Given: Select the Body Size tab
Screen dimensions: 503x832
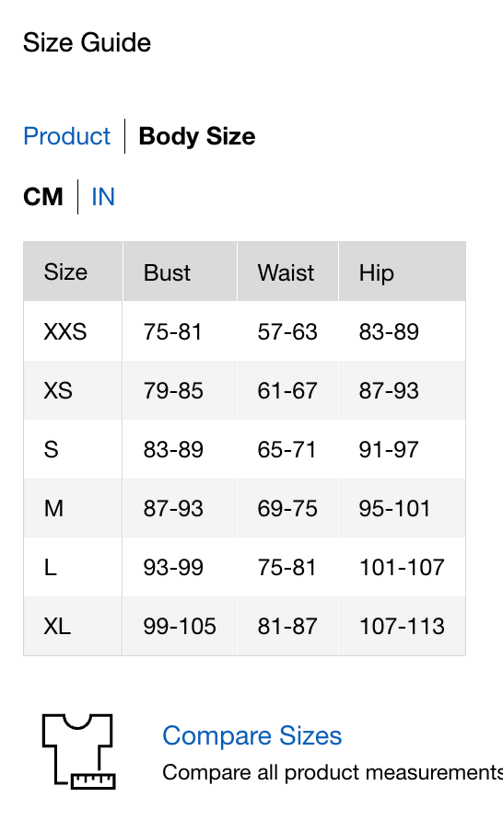Looking at the screenshot, I should pos(197,136).
